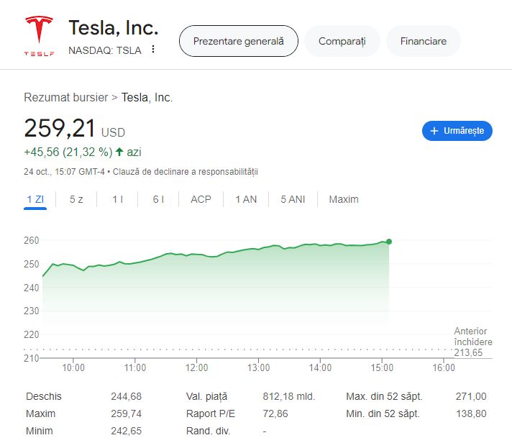Show the 6 l chart range
The width and height of the screenshot is (512, 448).
coord(158,199)
